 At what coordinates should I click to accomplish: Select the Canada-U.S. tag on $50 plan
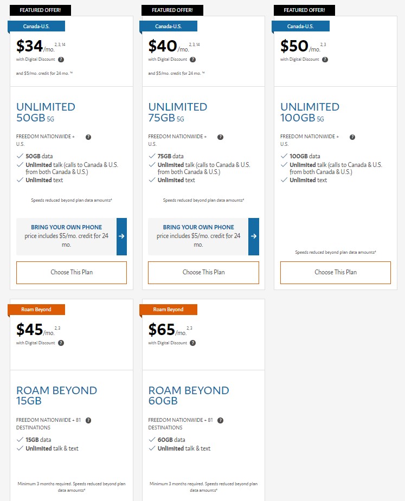pyautogui.click(x=302, y=26)
